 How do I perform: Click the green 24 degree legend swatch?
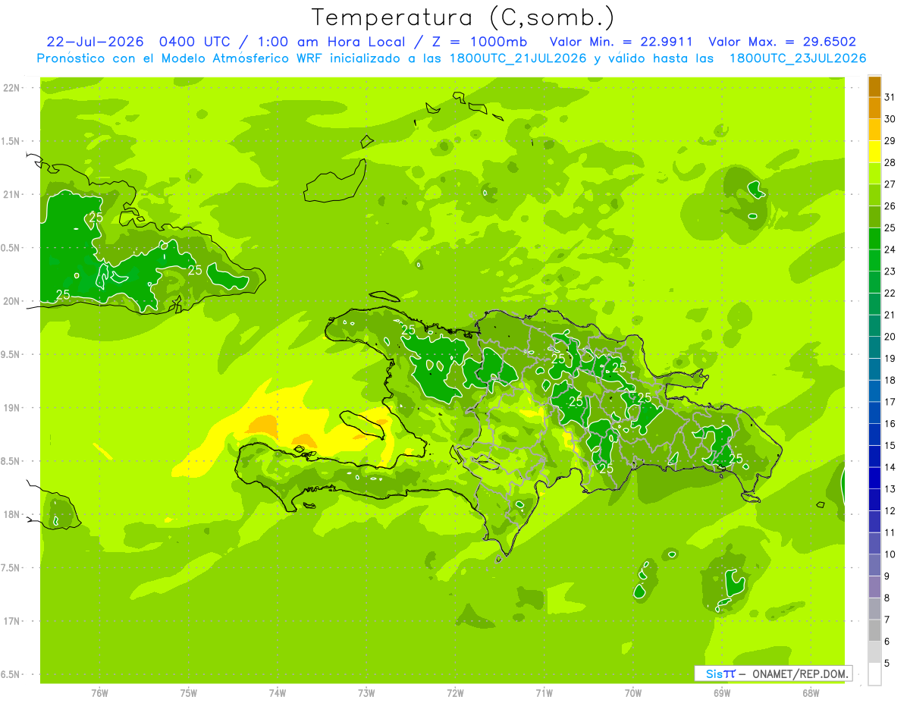click(874, 238)
